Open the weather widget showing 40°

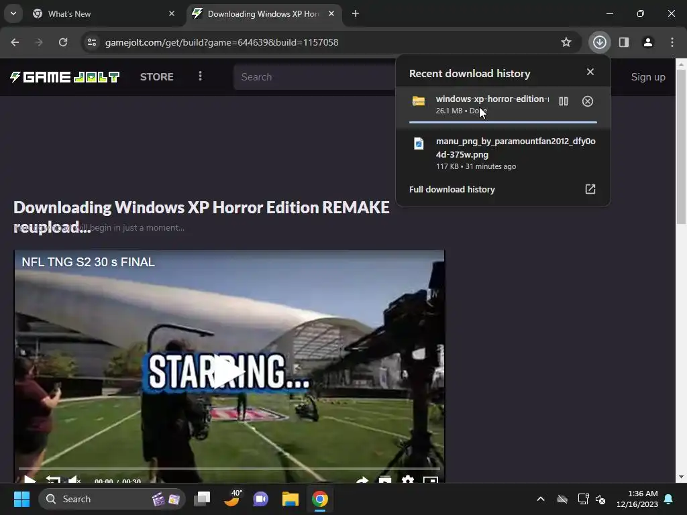[x=232, y=499]
